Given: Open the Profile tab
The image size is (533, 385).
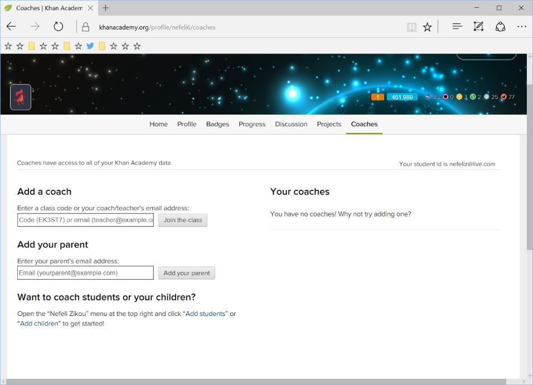Looking at the screenshot, I should (187, 124).
